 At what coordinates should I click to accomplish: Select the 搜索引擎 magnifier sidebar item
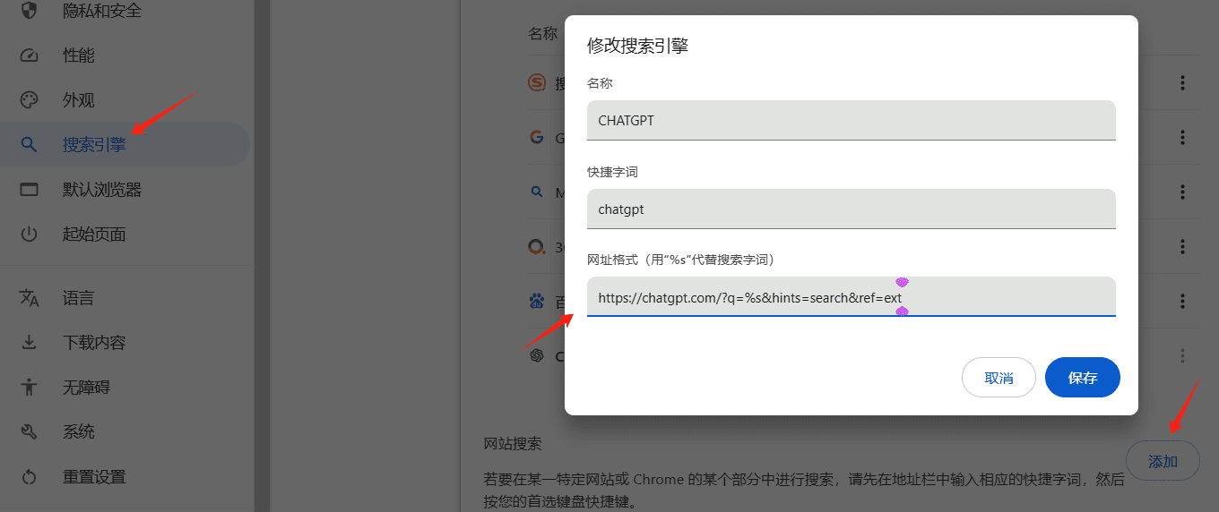tap(125, 144)
